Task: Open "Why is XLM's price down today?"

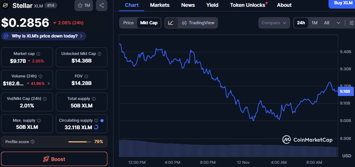Action: (x=44, y=36)
